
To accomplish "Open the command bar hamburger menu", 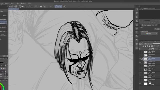I will pos(10,7).
